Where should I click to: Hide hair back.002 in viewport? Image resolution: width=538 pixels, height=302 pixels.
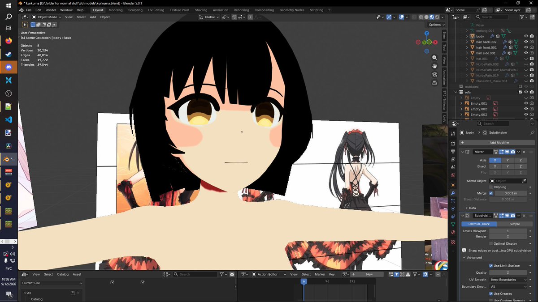click(x=526, y=42)
